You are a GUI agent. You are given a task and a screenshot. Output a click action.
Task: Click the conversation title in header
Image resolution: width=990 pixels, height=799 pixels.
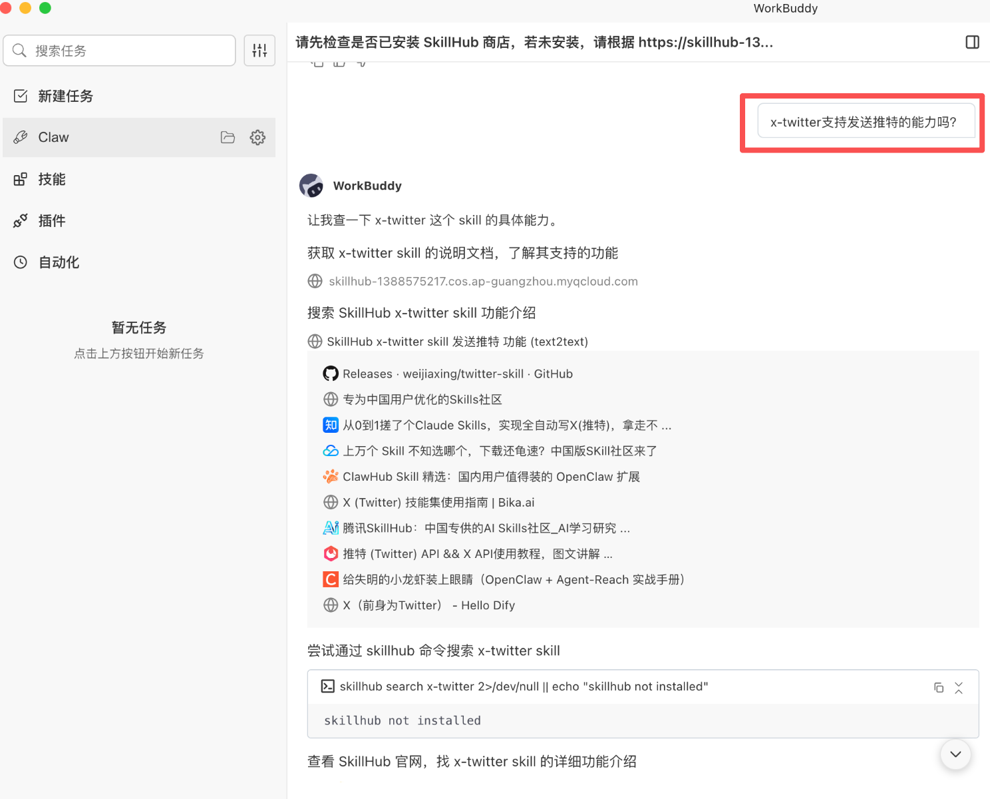(x=534, y=43)
